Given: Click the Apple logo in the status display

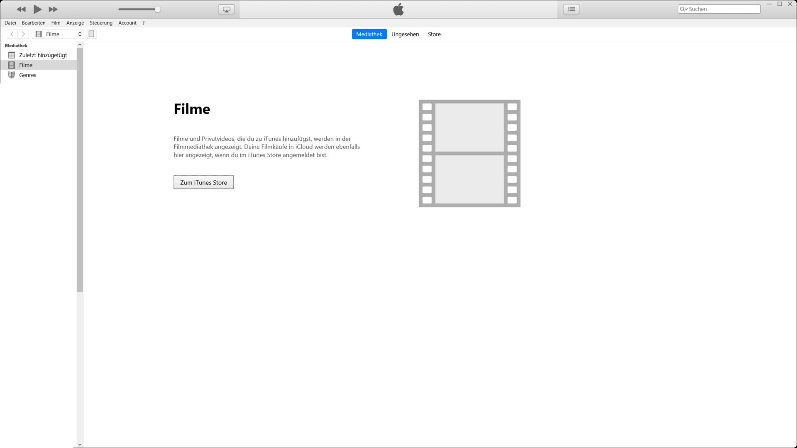Looking at the screenshot, I should pos(398,9).
